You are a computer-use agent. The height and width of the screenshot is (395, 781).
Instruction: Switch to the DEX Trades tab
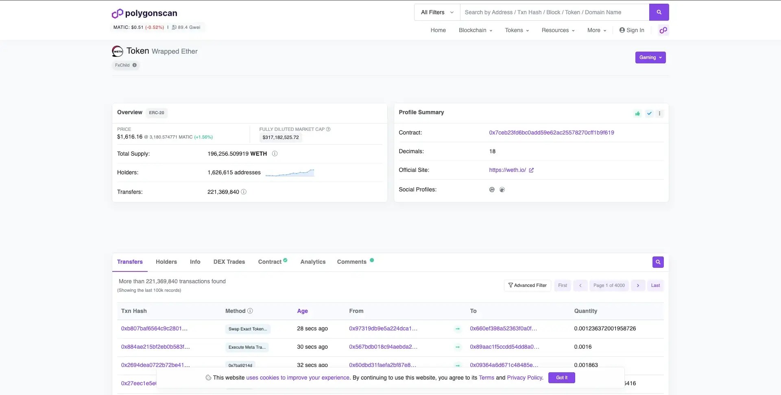229,262
